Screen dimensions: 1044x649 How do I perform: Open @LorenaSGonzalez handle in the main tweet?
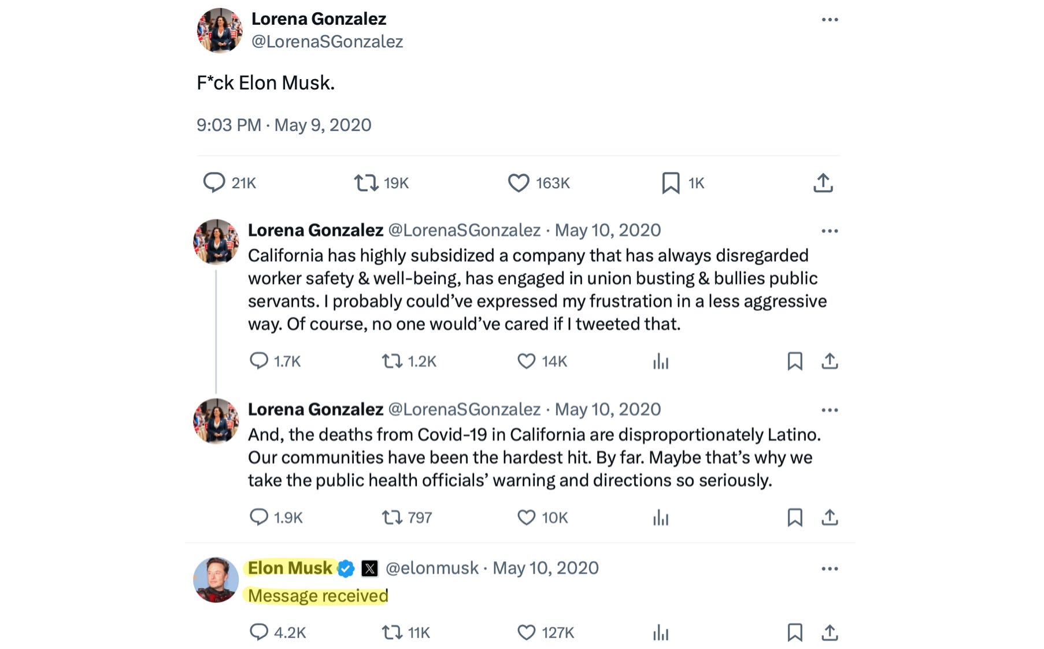(x=327, y=42)
